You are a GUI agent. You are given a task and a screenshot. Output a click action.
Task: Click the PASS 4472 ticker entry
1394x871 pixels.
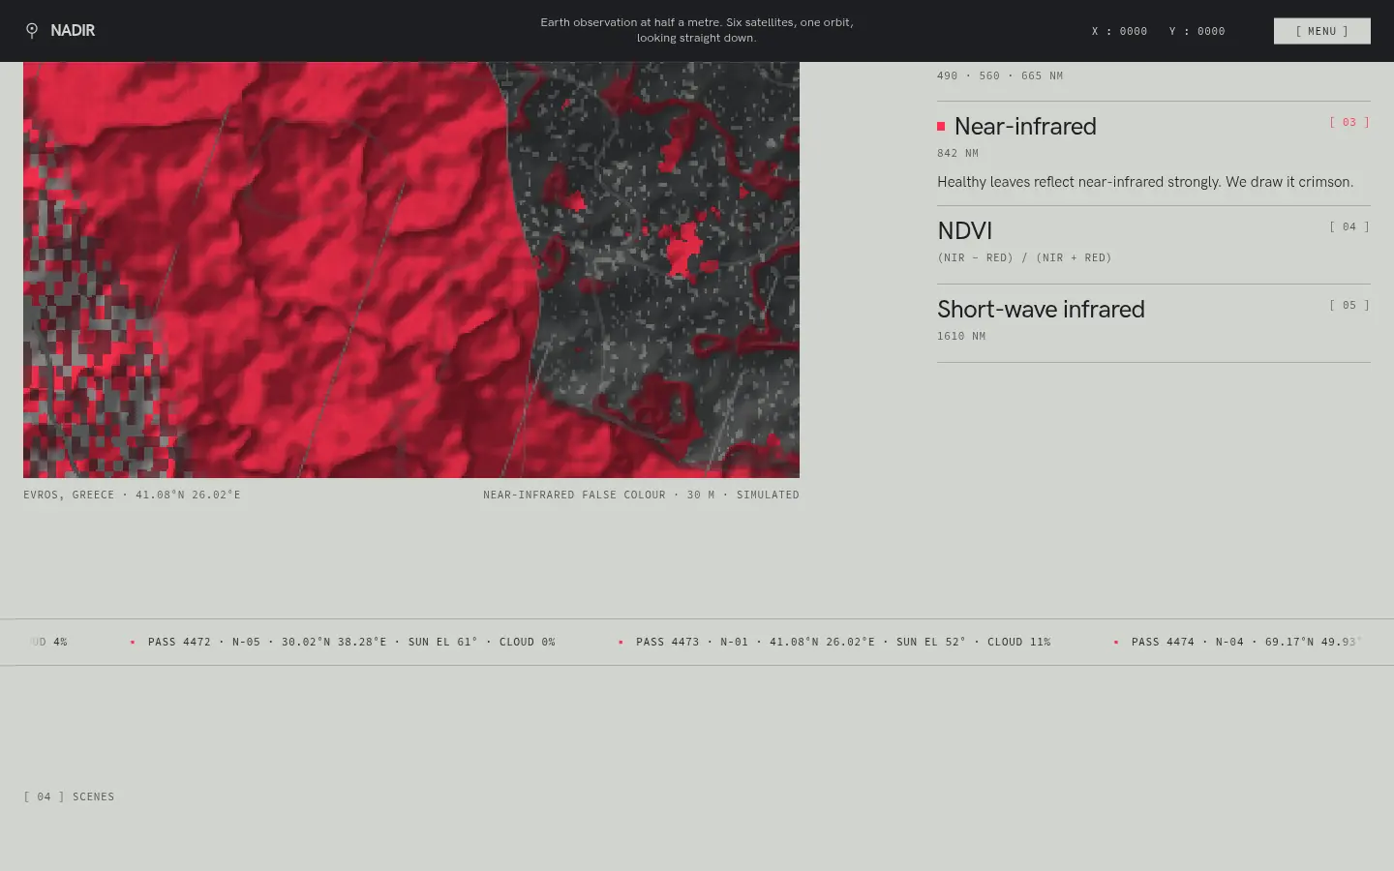point(351,642)
